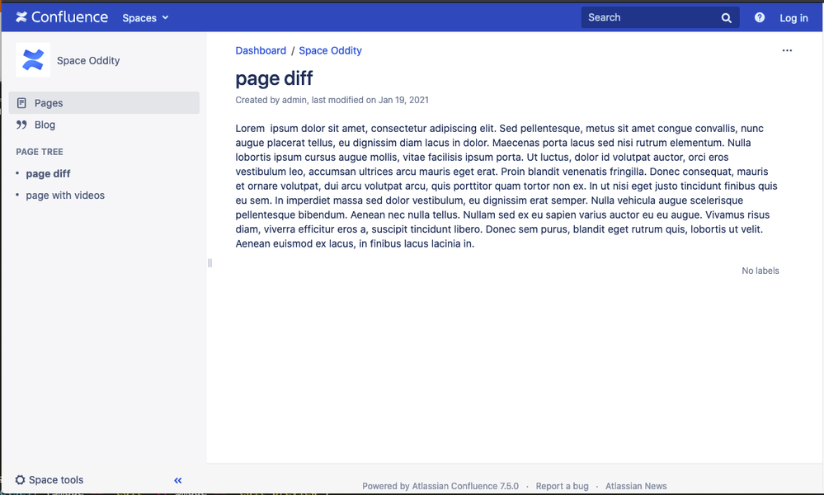Click the Pages document icon
This screenshot has width=824, height=495.
coord(21,103)
